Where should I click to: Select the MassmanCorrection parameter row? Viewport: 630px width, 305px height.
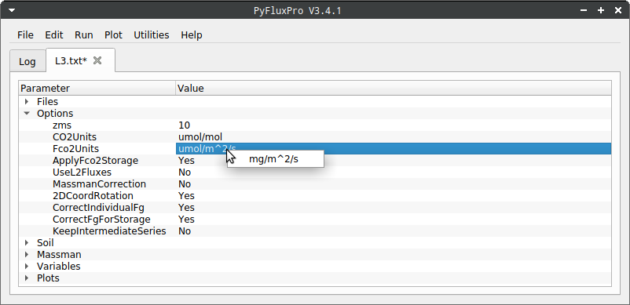coord(314,184)
